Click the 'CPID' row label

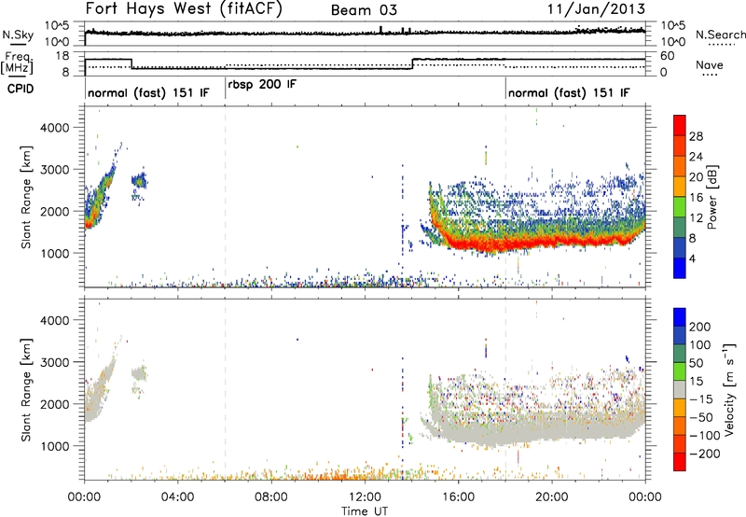[21, 89]
